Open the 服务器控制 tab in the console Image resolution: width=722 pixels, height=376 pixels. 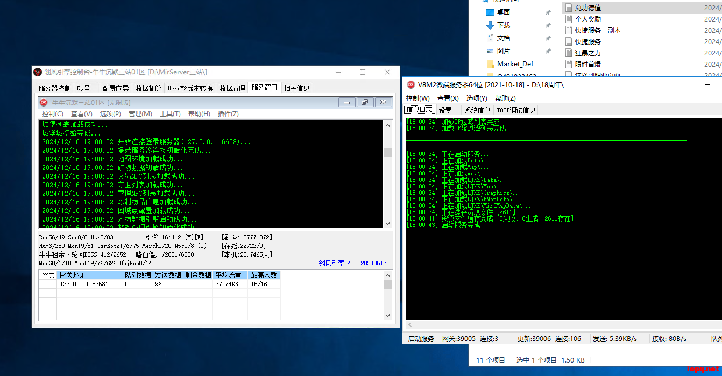coord(54,88)
